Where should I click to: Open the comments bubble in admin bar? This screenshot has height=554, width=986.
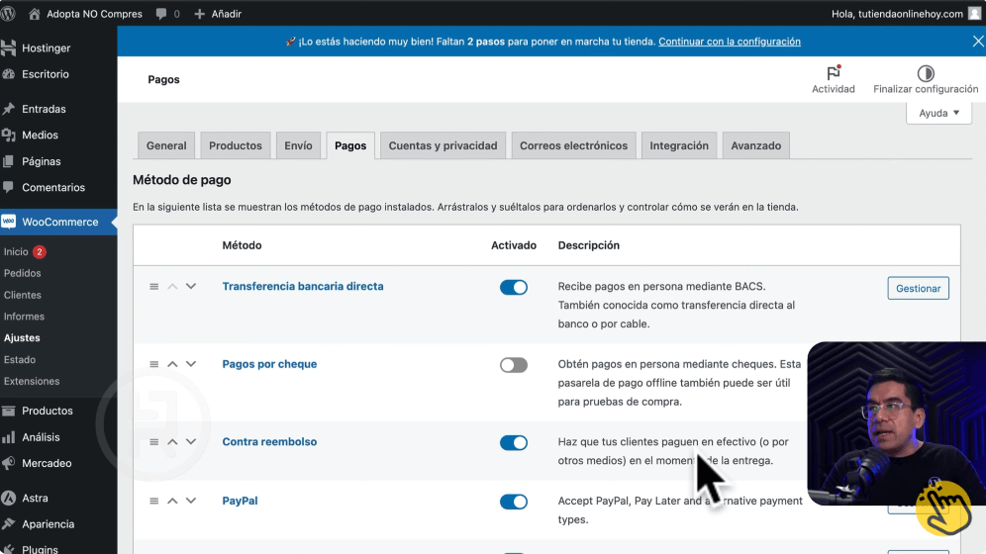161,14
